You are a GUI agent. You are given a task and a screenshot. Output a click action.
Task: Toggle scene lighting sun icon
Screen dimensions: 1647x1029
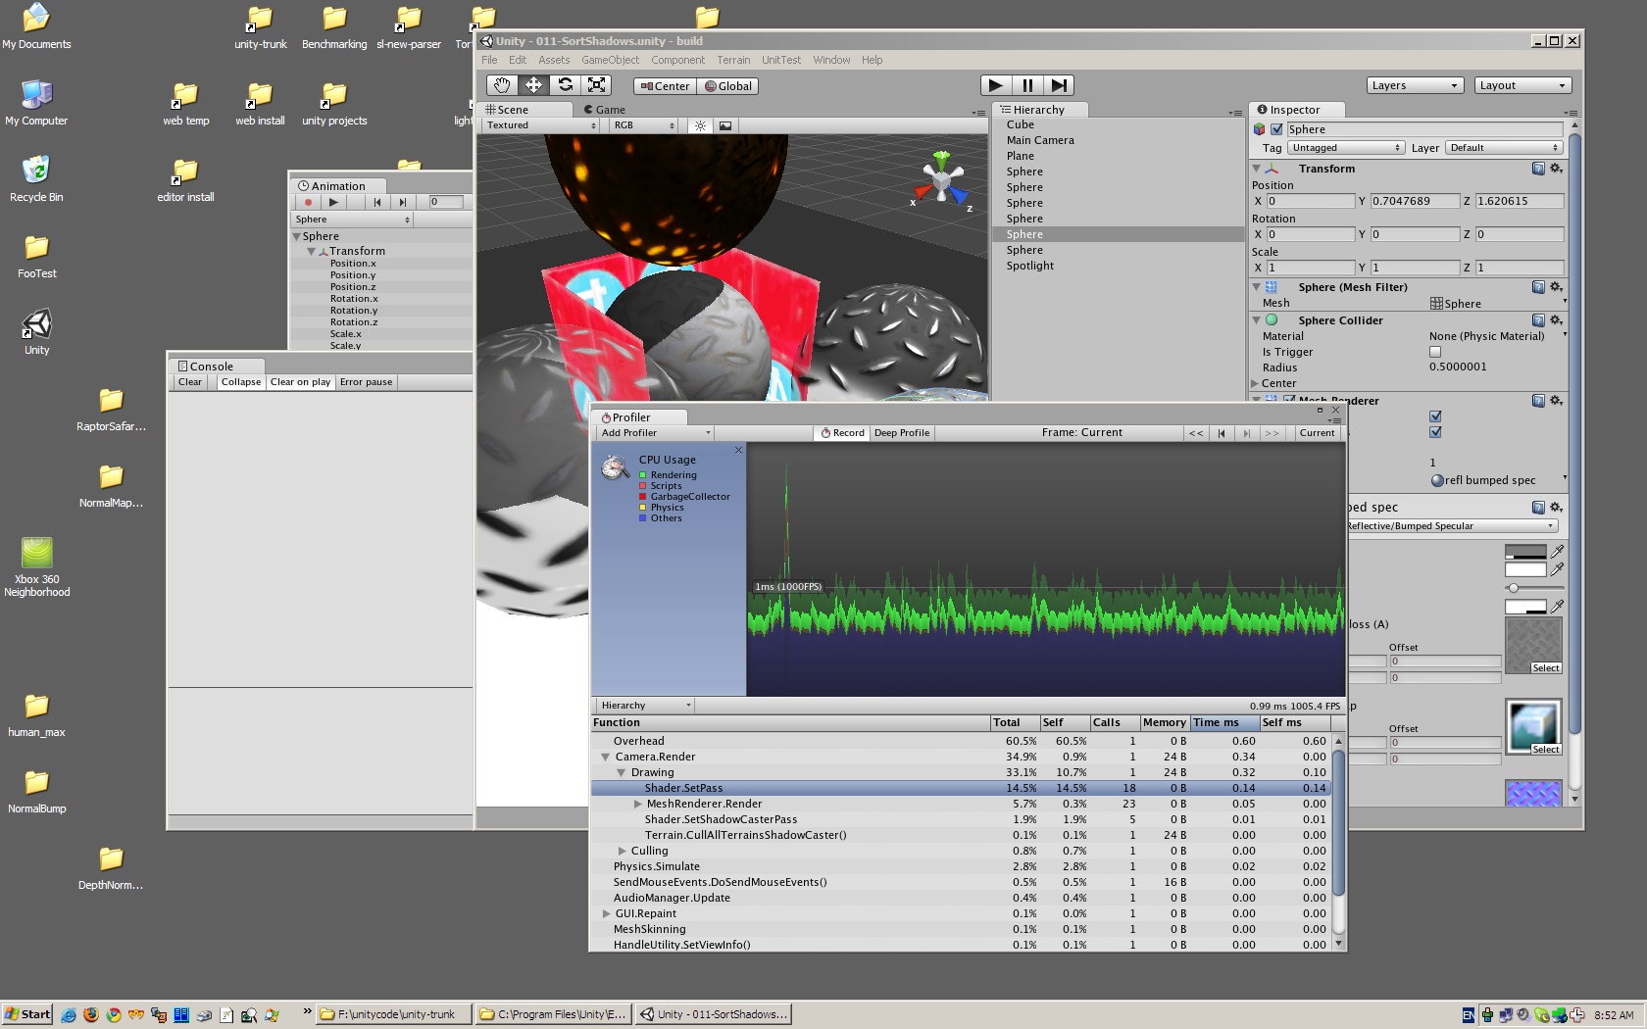(x=700, y=125)
